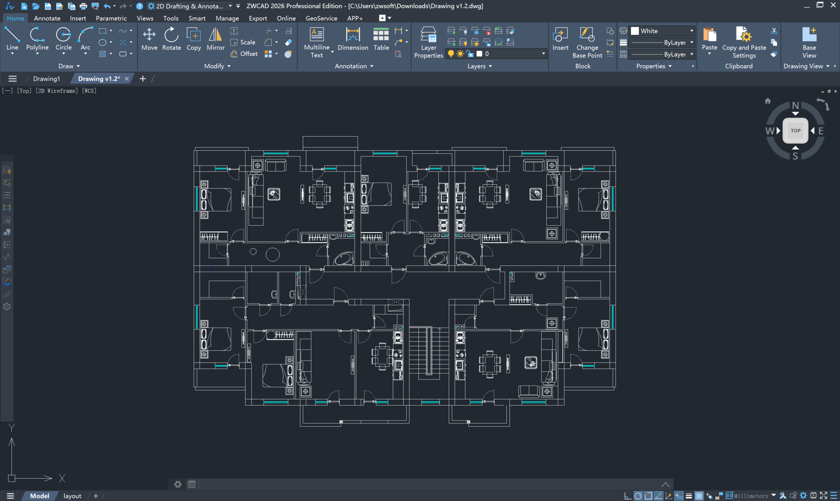Screen dimensions: 840x501
Task: Open Layer Properties manager
Action: [x=428, y=42]
